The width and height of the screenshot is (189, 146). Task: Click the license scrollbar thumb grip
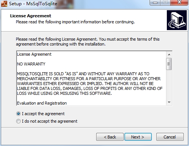point(169,64)
